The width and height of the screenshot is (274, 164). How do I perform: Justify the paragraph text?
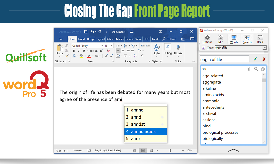tap(133, 51)
